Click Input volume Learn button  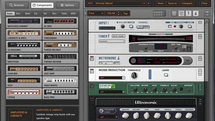point(131,26)
